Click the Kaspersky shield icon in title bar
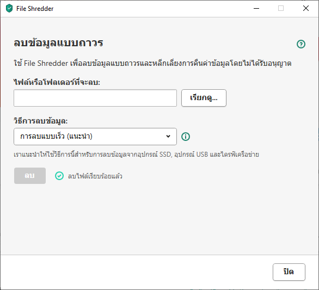The height and width of the screenshot is (290, 319). (x=9, y=9)
